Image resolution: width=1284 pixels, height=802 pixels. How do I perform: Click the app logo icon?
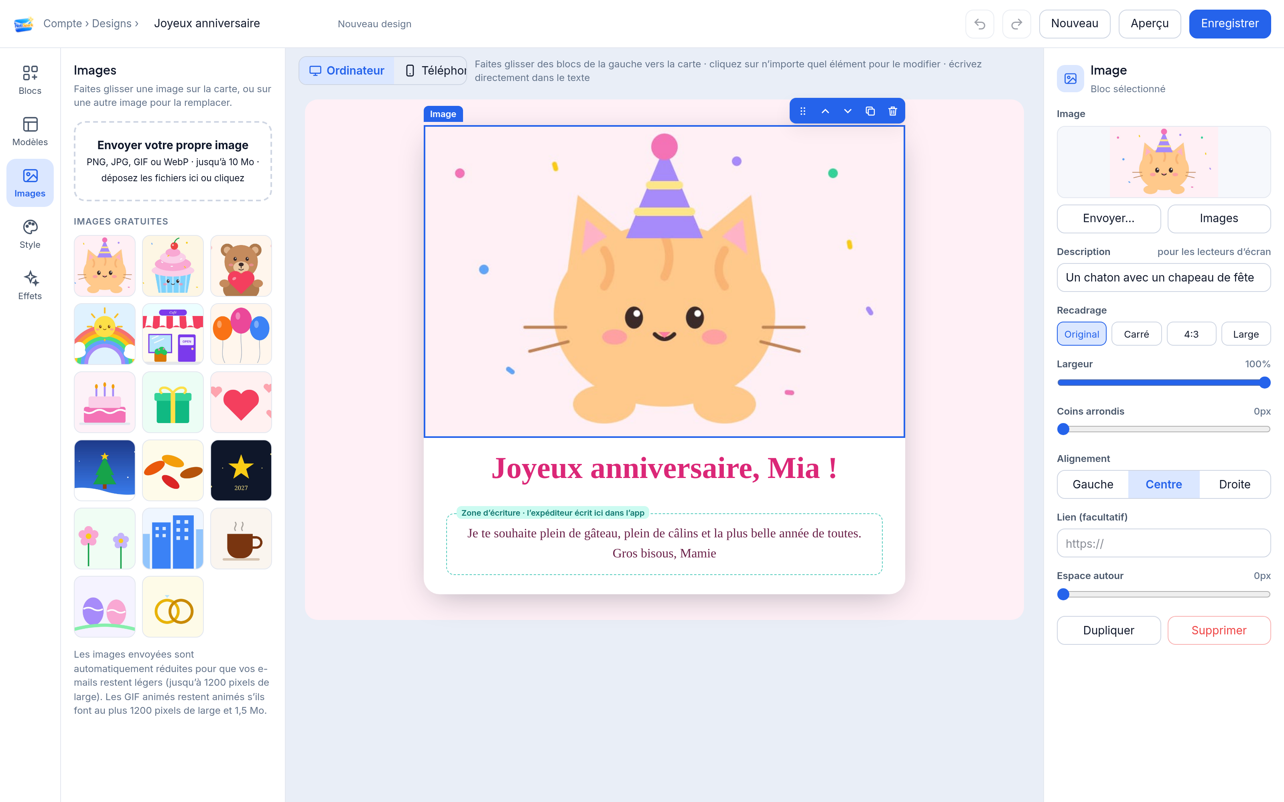coord(23,24)
